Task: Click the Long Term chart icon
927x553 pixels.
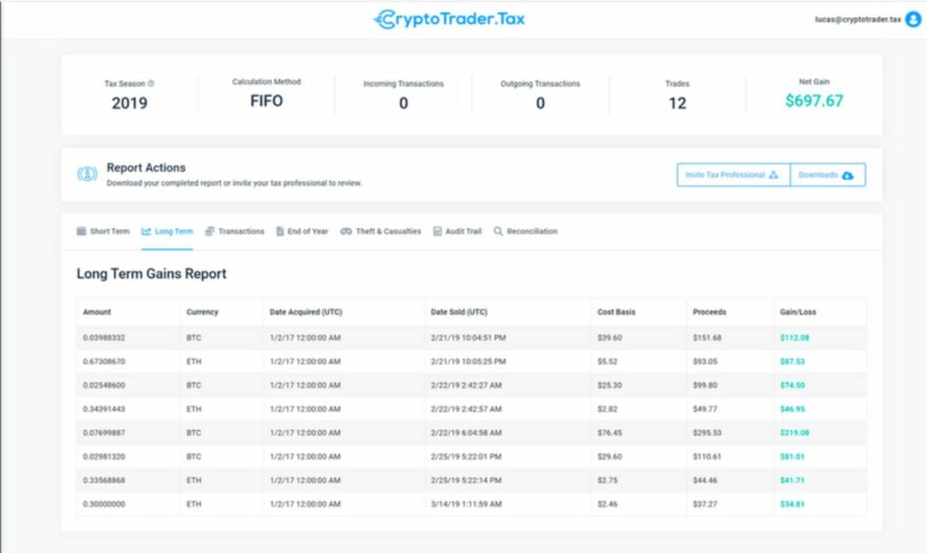Action: pyautogui.click(x=146, y=231)
